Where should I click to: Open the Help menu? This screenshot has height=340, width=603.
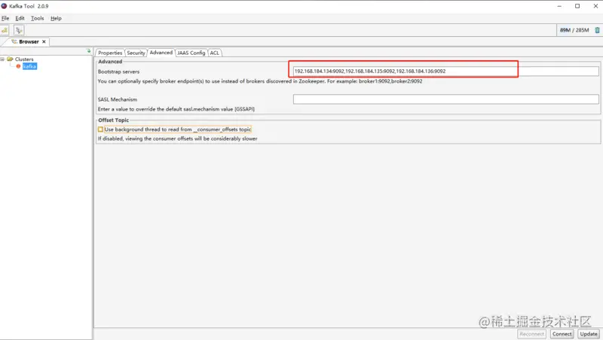coord(56,18)
